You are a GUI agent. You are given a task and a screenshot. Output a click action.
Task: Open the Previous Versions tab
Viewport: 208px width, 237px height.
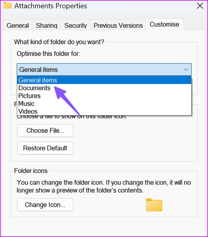(118, 25)
